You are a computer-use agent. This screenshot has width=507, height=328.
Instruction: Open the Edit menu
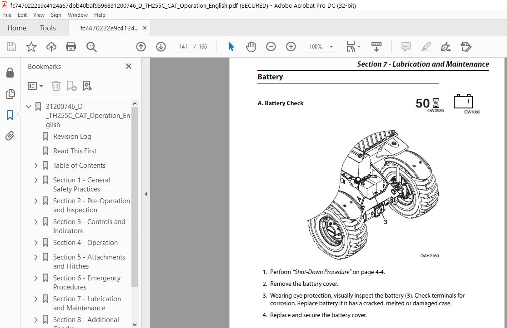tap(22, 15)
